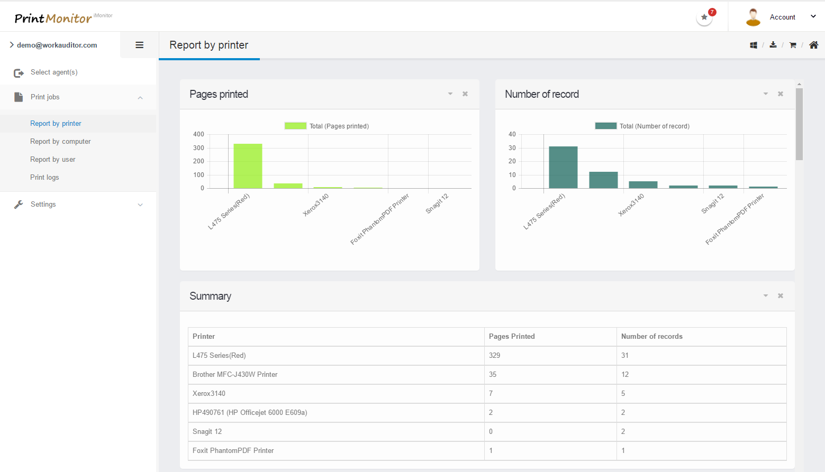Viewport: 825px width, 472px height.
Task: Click the star notifications icon with badge
Action: [704, 17]
